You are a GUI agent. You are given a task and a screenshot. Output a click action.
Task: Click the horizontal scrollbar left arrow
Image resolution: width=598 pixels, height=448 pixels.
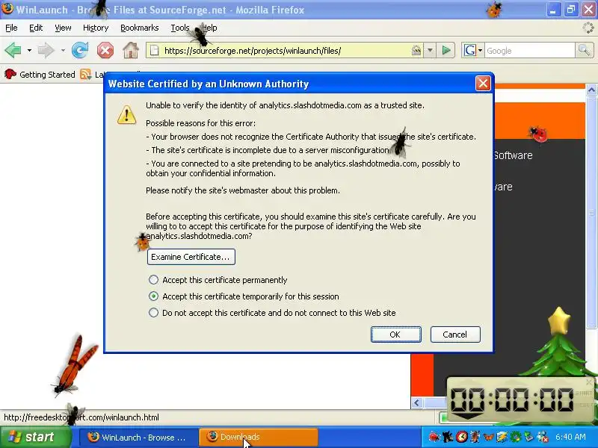point(417,402)
